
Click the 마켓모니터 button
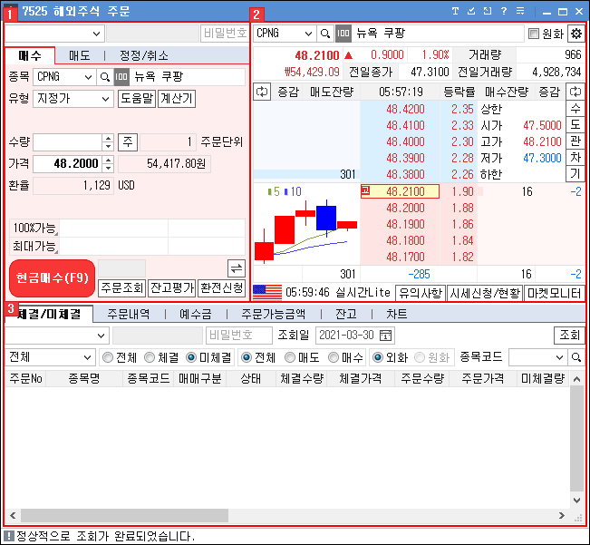click(x=555, y=293)
